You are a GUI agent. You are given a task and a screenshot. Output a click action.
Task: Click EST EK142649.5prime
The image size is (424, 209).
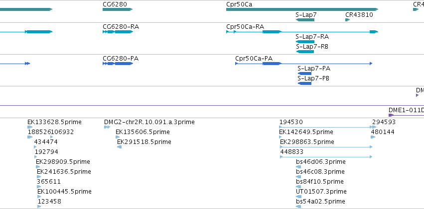click(x=280, y=137)
